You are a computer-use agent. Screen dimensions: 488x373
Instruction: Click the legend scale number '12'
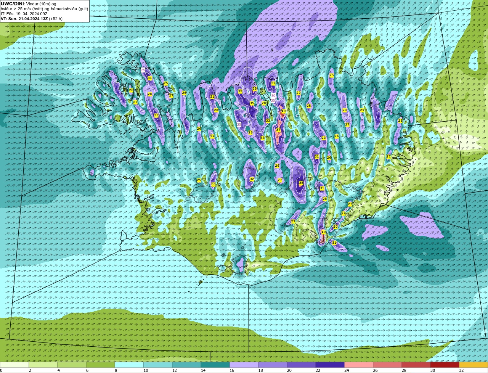coord(175,370)
